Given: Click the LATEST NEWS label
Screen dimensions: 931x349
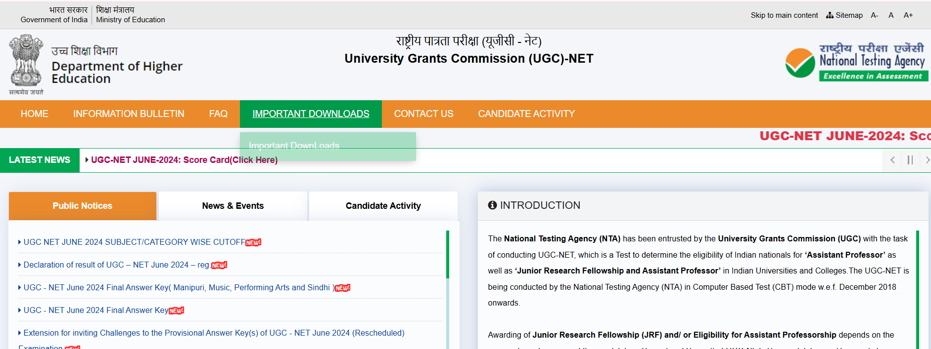Looking at the screenshot, I should pos(40,160).
